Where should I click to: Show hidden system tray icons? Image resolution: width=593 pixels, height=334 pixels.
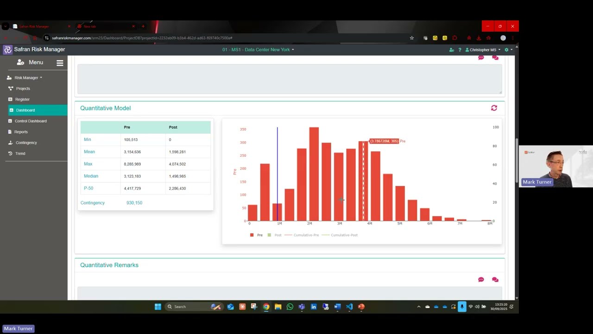pos(419,307)
